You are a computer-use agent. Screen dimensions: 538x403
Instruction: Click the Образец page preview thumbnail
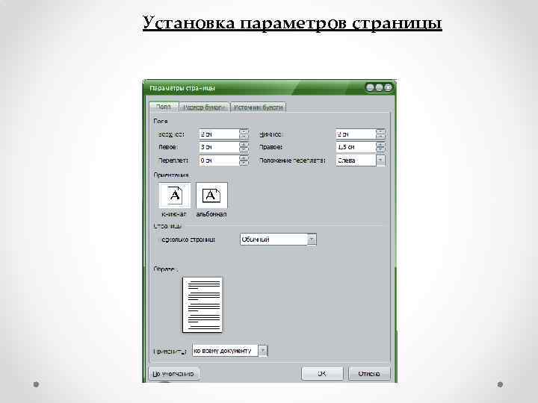(x=202, y=304)
